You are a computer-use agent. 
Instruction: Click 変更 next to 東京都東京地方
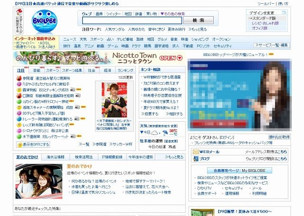click(x=174, y=126)
